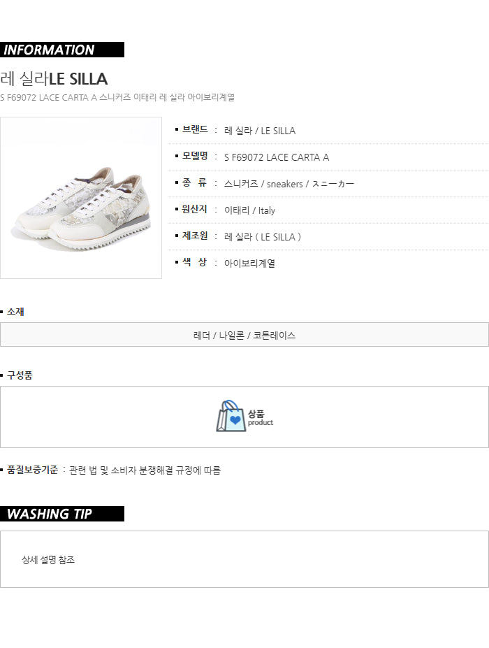Click the material box 레더 / 나일론 / 코튼레이스
The image size is (489, 648).
(x=245, y=335)
